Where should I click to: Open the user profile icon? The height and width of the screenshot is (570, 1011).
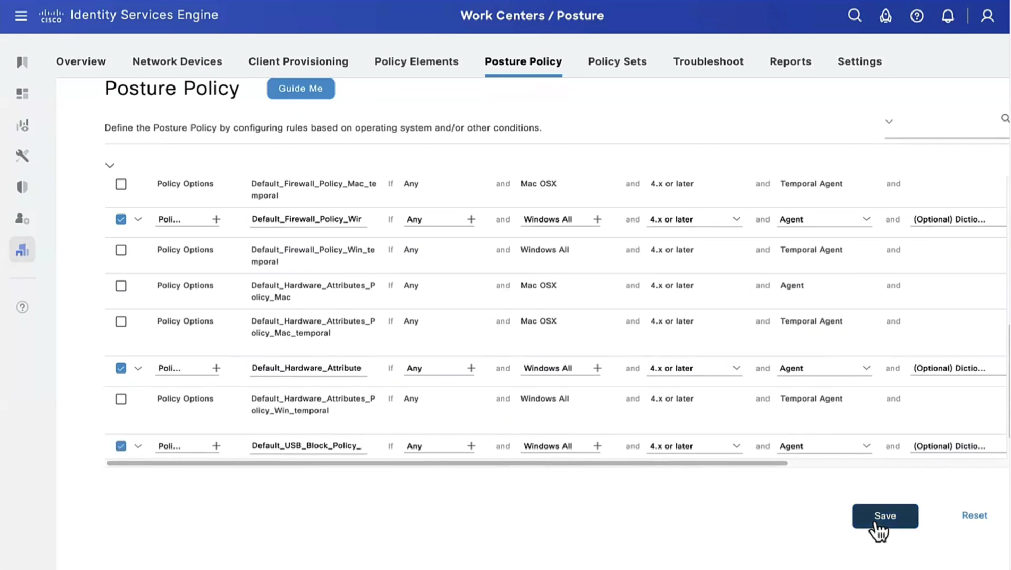(987, 15)
